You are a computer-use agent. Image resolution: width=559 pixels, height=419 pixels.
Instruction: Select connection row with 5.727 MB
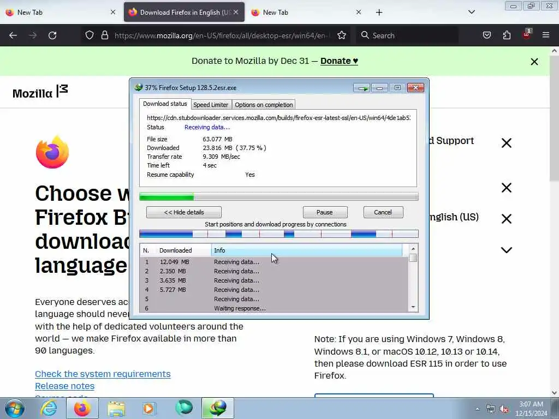pyautogui.click(x=274, y=290)
